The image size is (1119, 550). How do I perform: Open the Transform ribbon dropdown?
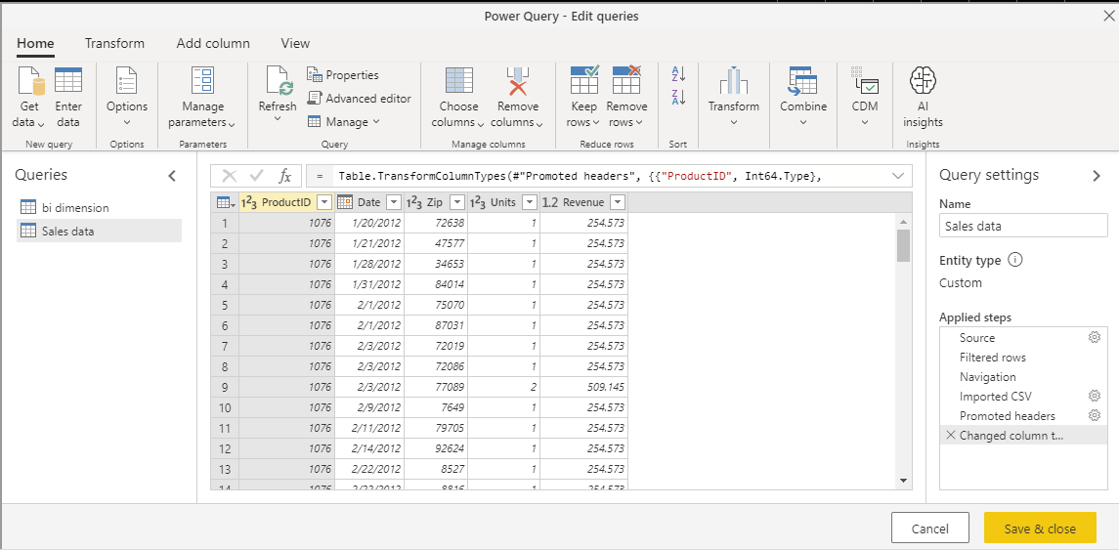tap(734, 97)
